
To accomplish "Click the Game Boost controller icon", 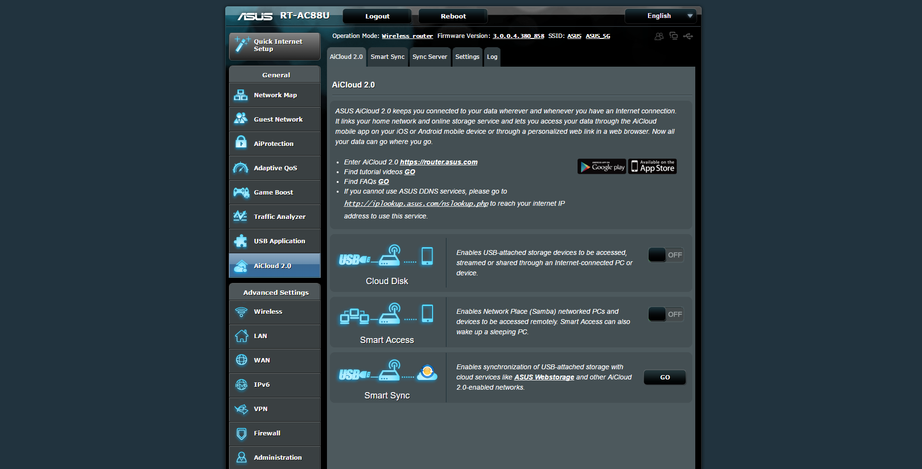I will click(x=241, y=192).
